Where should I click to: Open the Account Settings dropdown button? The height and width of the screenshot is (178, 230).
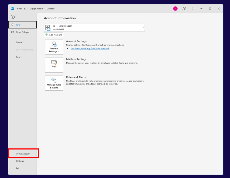54,47
